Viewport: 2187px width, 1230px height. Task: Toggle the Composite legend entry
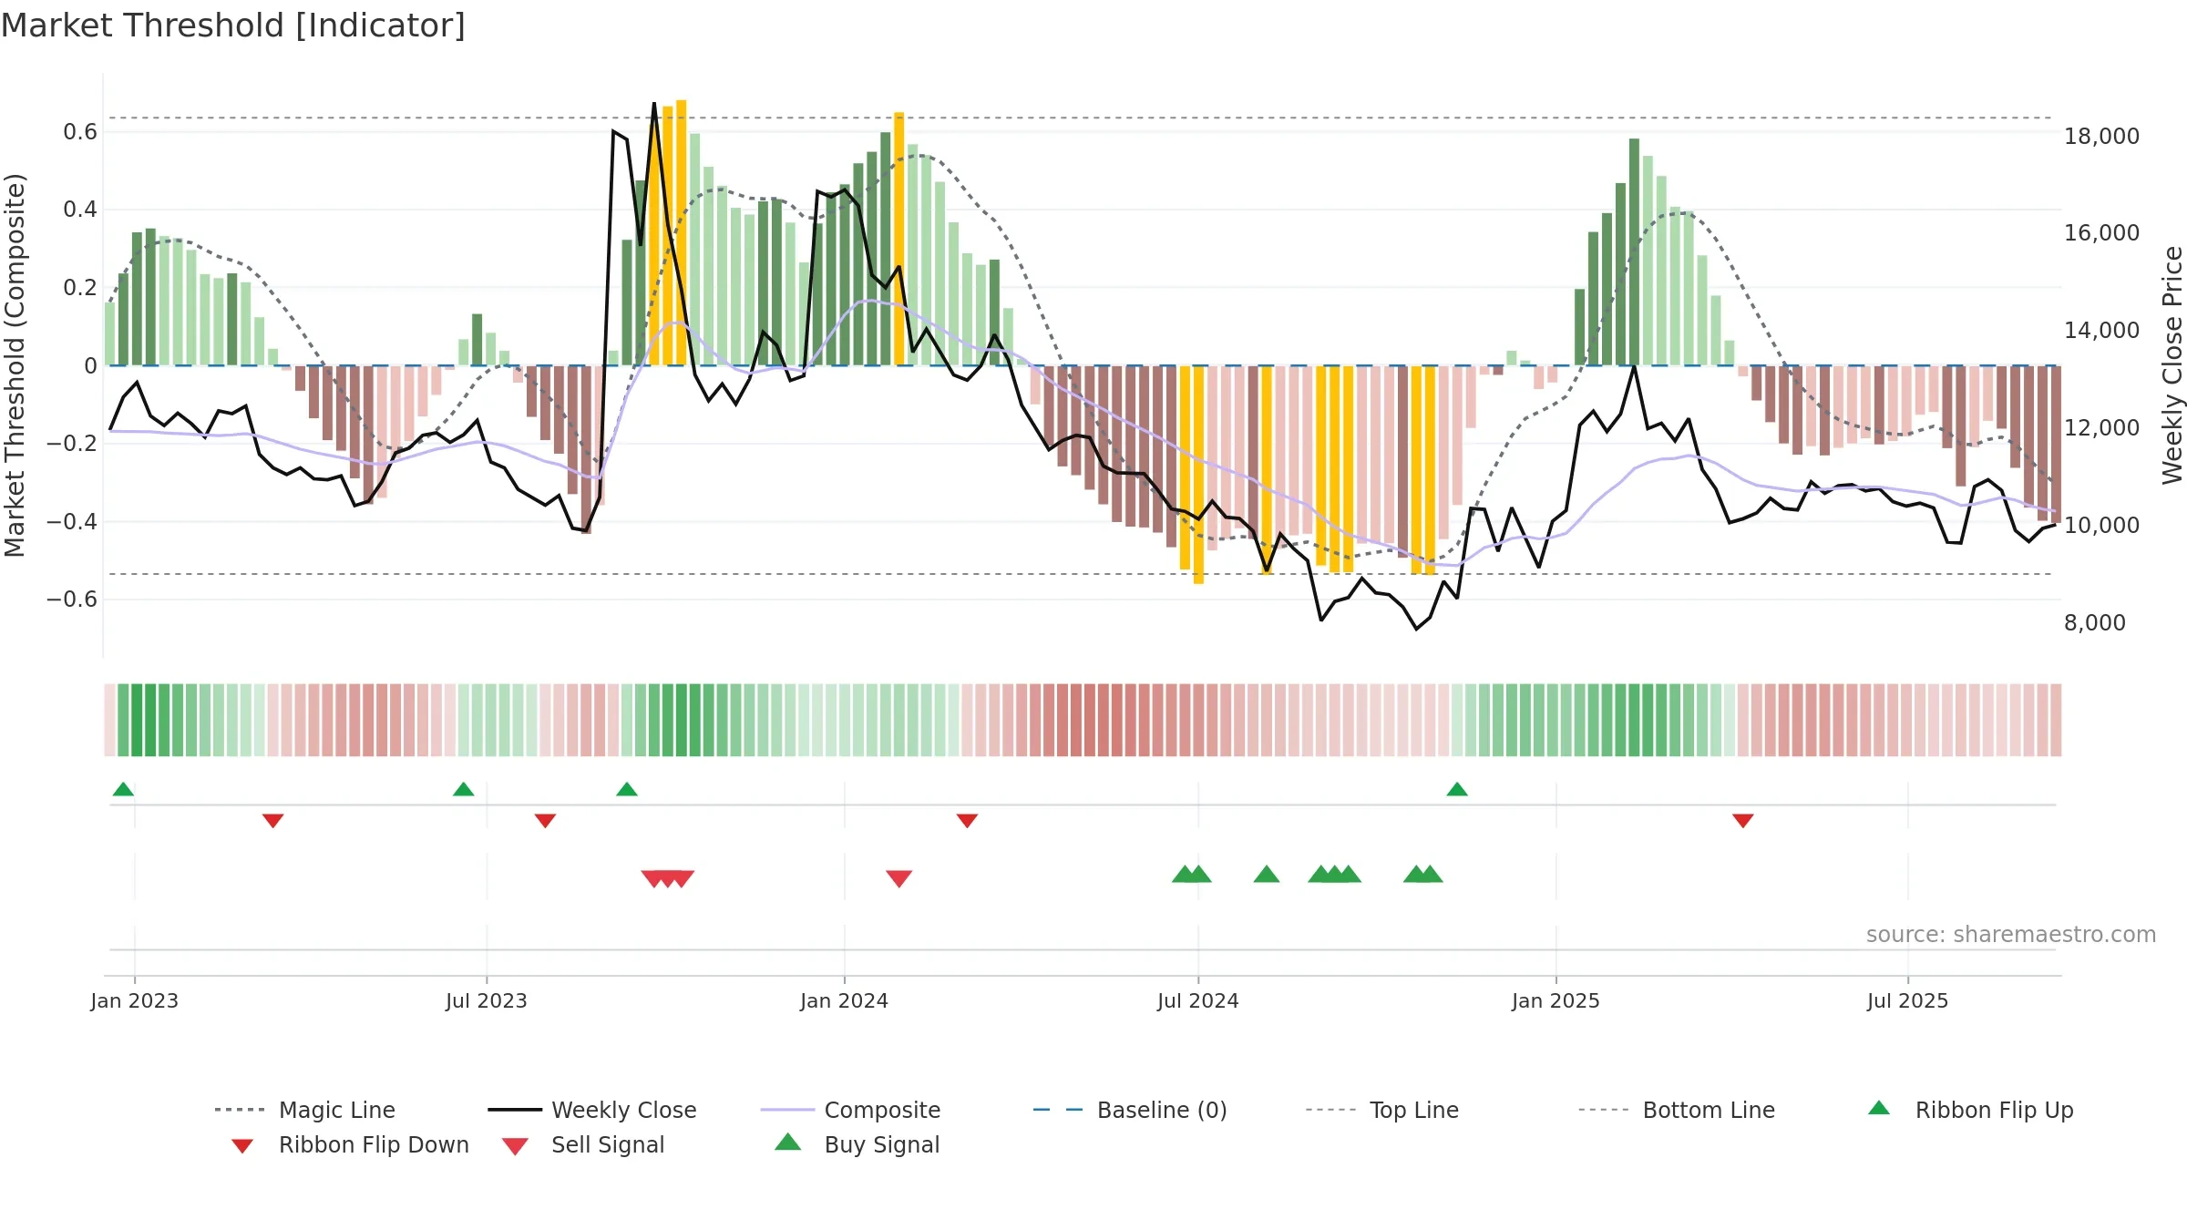click(850, 1110)
